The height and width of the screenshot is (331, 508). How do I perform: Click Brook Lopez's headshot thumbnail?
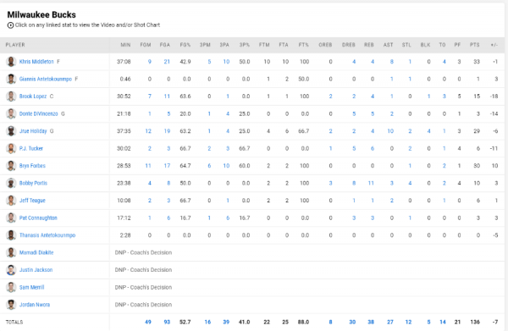11,97
